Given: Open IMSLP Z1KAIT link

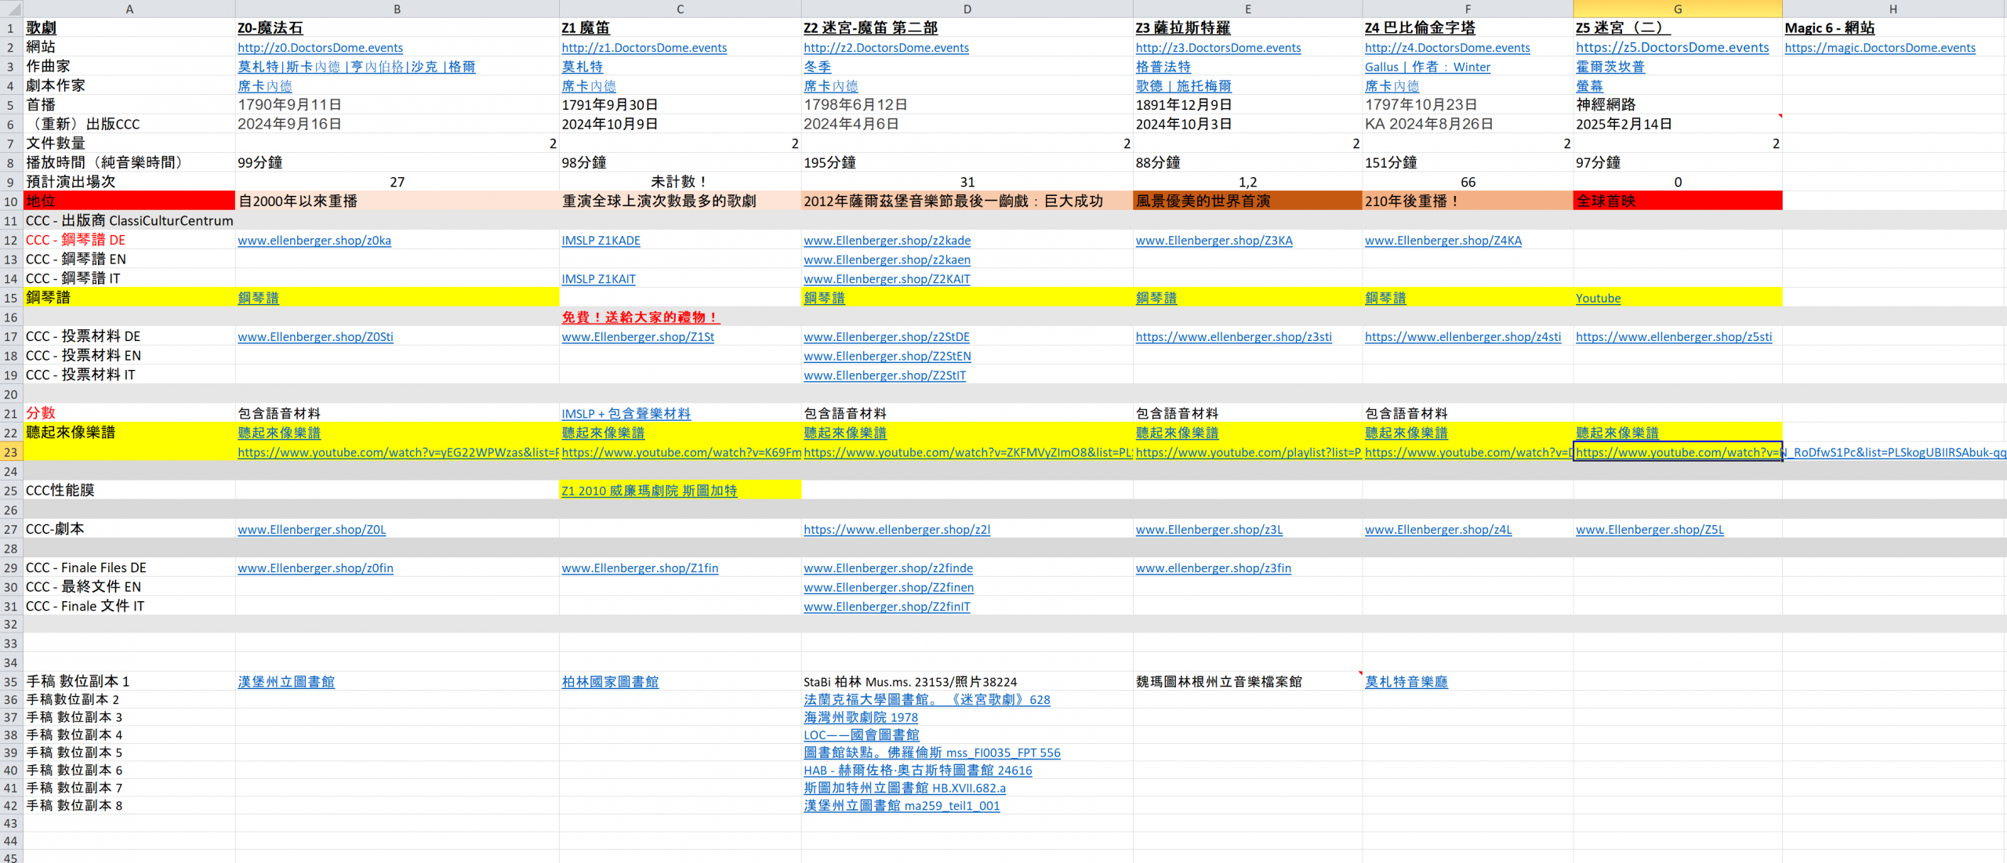Looking at the screenshot, I should click(598, 279).
